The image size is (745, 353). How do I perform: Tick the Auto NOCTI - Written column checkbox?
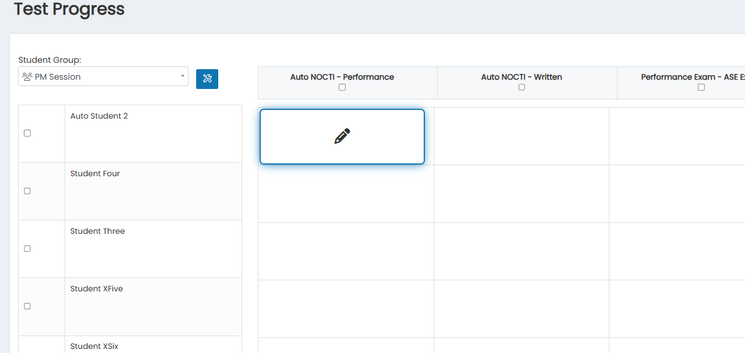pos(521,87)
